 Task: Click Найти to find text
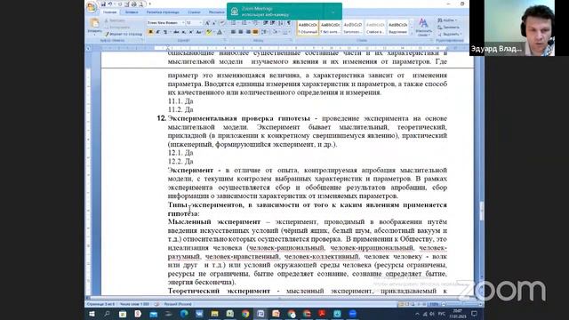pyautogui.click(x=447, y=20)
